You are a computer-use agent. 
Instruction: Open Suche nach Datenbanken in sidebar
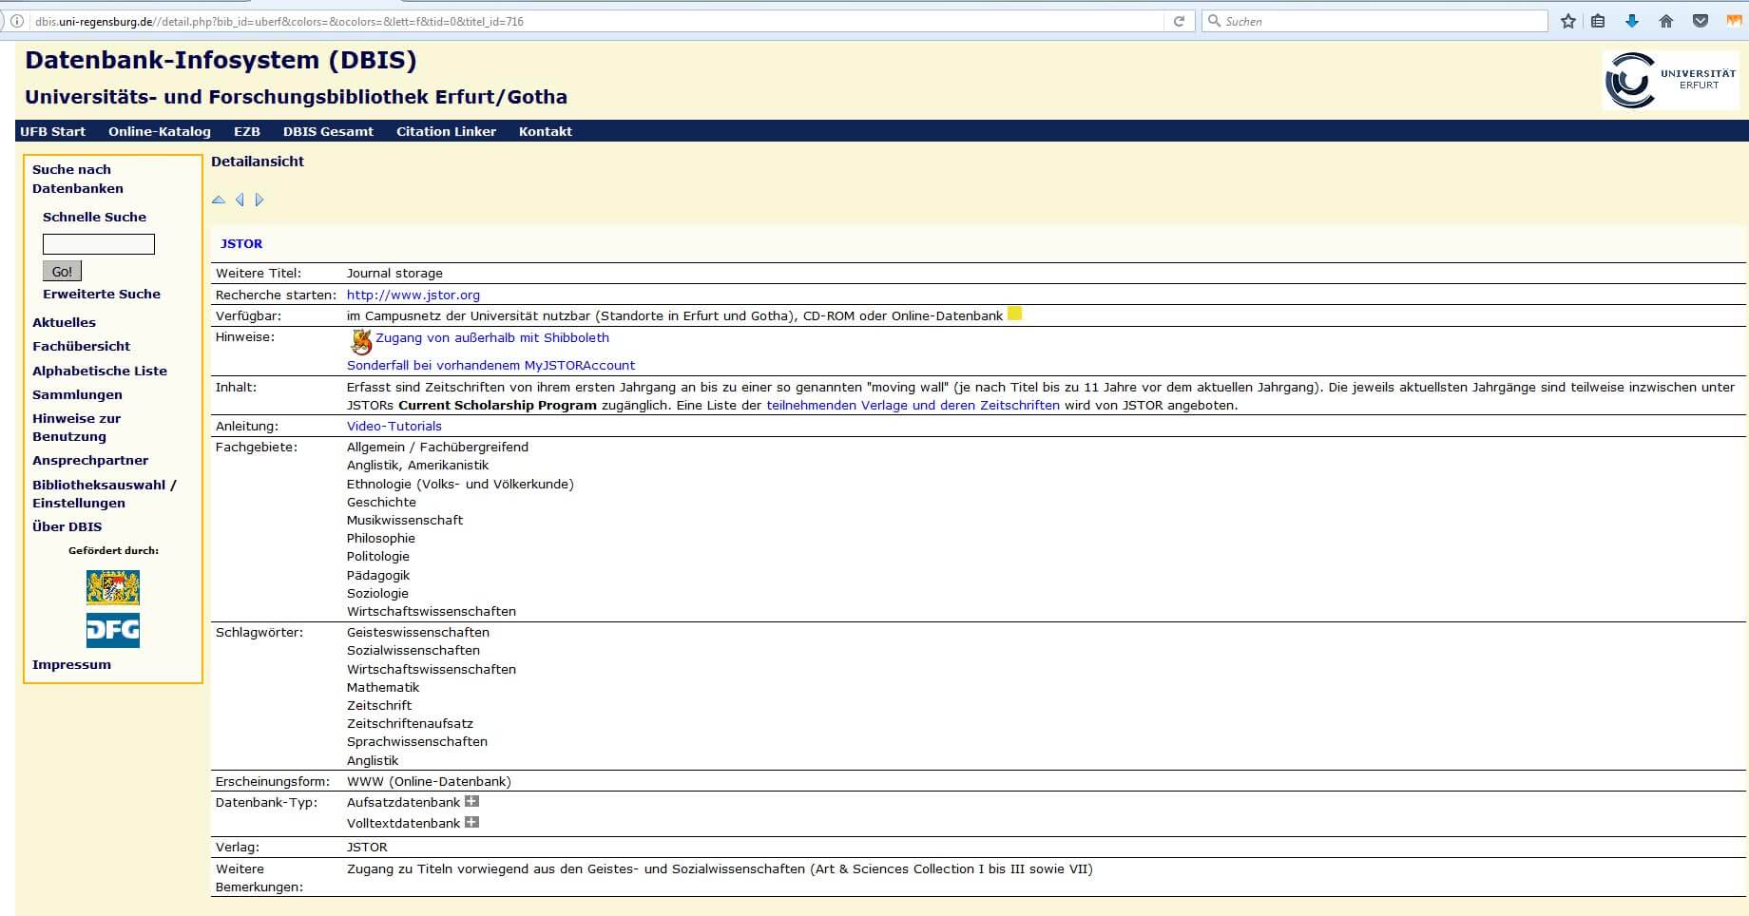pyautogui.click(x=78, y=179)
